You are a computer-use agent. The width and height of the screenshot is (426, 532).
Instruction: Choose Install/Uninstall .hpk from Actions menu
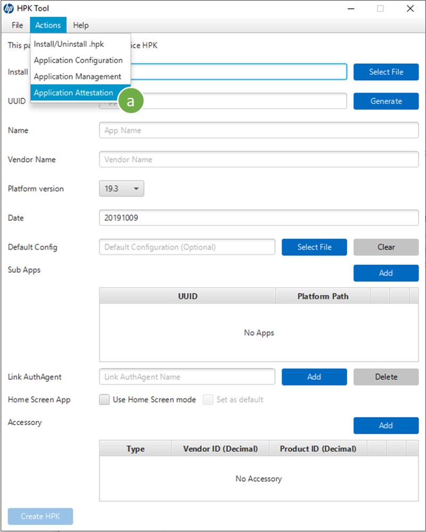[80, 44]
